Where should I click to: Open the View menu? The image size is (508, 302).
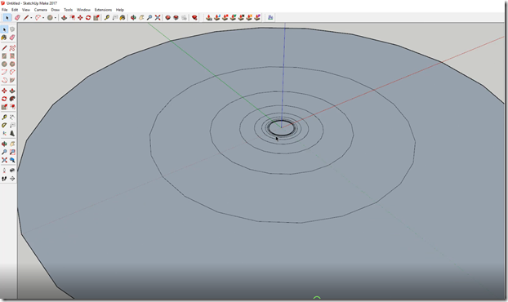[26, 10]
